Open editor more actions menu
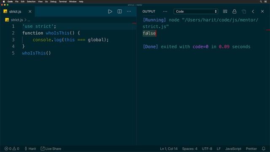This screenshot has width=270, height=152. tap(129, 11)
